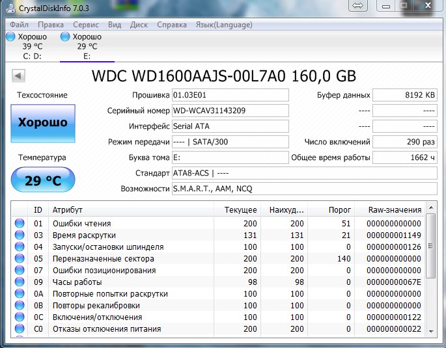The height and width of the screenshot is (348, 446).
Task: Click the Возможности field S.M.A.R.T., AAM, NCQ
Action: tap(305, 189)
